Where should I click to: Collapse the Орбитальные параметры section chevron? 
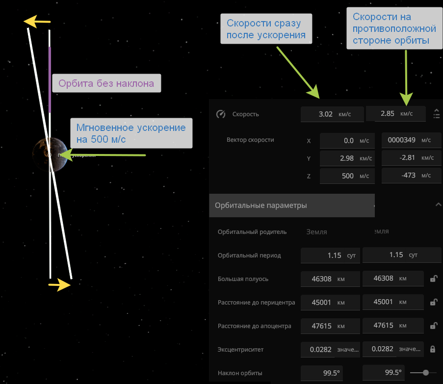pos(438,205)
